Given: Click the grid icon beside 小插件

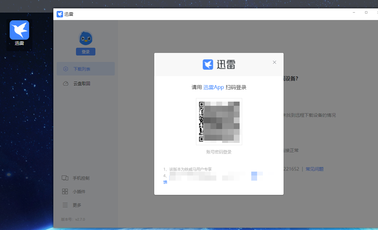Looking at the screenshot, I should (x=65, y=192).
